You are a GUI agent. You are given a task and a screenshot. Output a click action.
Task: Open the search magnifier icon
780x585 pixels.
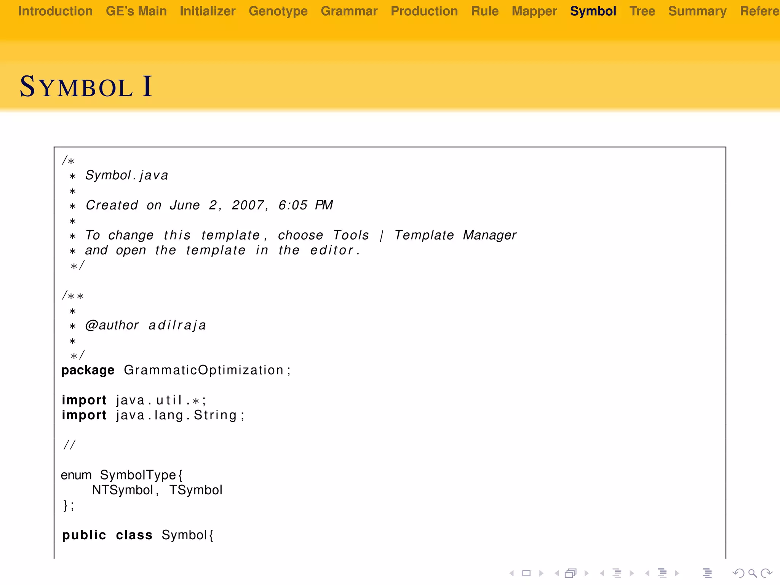pyautogui.click(x=752, y=573)
